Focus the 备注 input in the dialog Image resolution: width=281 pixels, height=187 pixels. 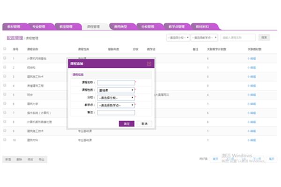pyautogui.click(x=116, y=113)
